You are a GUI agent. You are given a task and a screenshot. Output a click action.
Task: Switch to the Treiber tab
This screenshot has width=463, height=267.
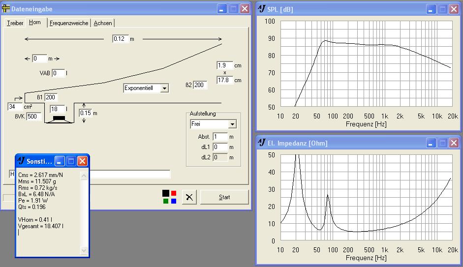[15, 23]
